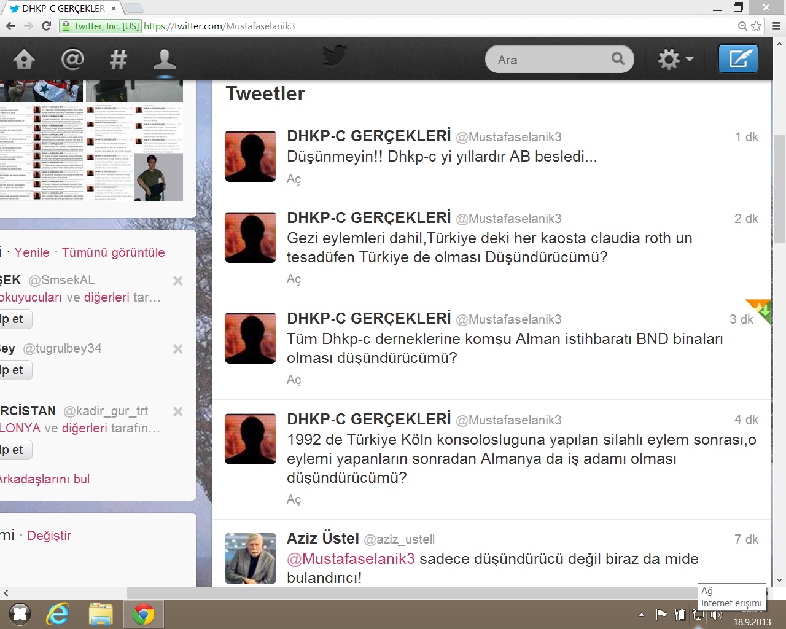Screen dimensions: 786x629
Task: Open the flag photo thumbnail in media grid
Action: pyautogui.click(x=41, y=91)
